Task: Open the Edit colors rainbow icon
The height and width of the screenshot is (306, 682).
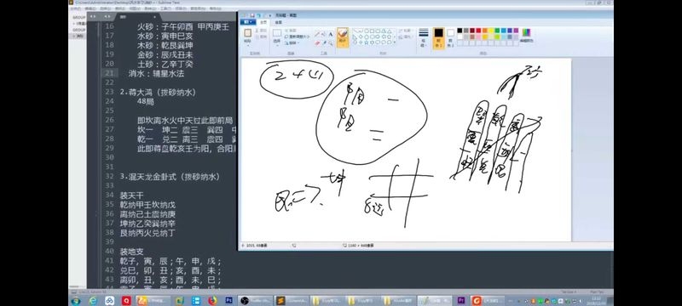Action: point(526,32)
